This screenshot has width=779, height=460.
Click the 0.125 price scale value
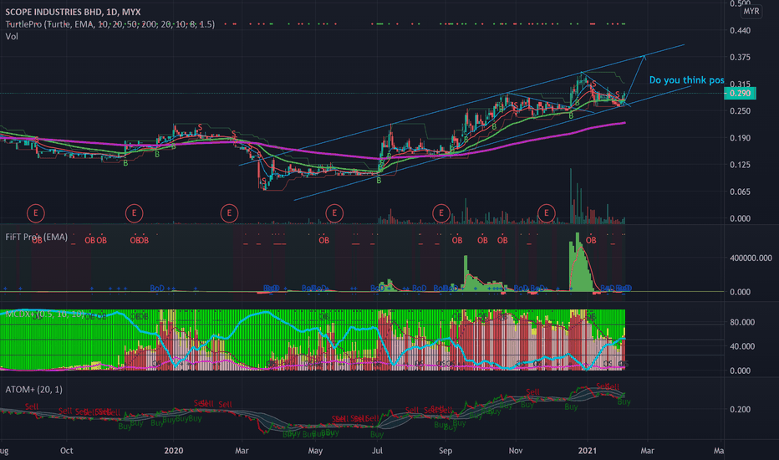(x=741, y=165)
